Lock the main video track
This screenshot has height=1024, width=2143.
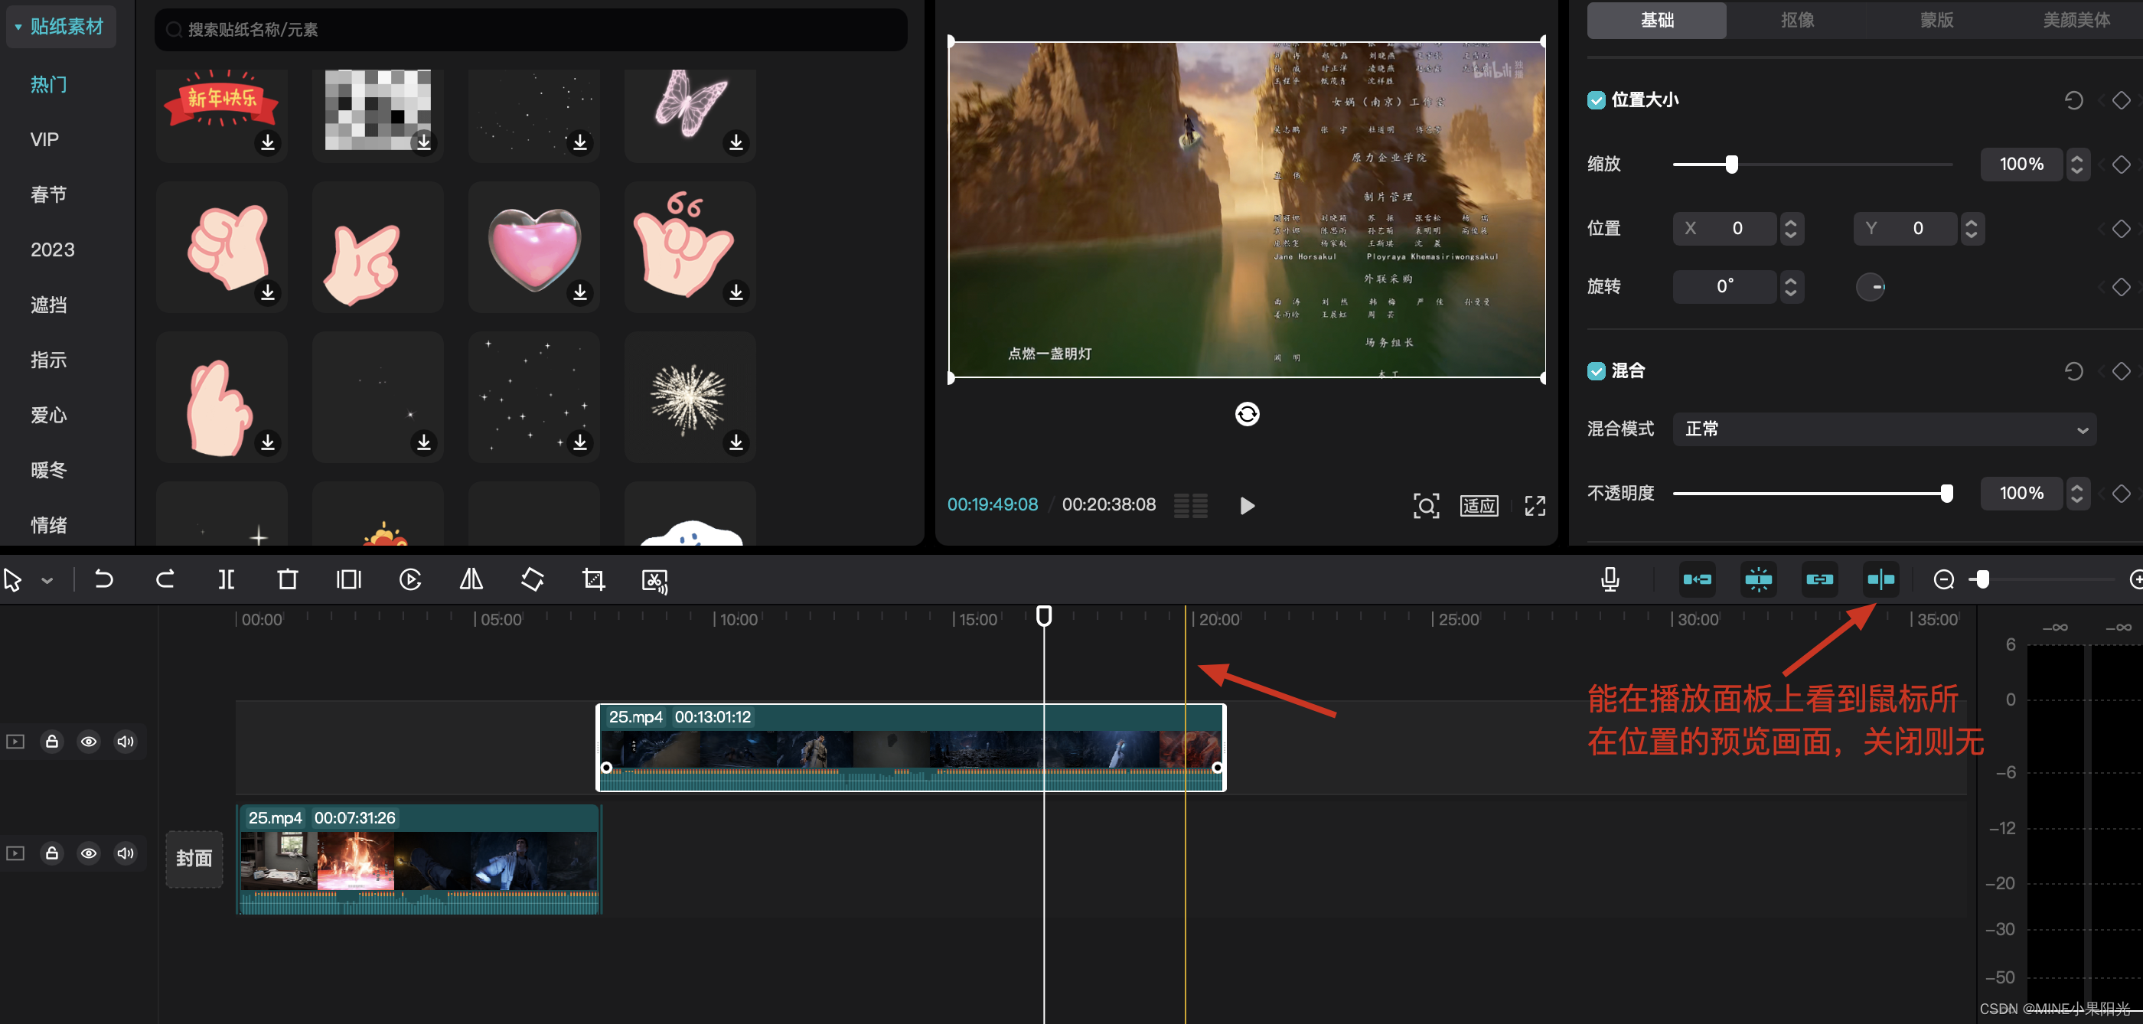51,853
